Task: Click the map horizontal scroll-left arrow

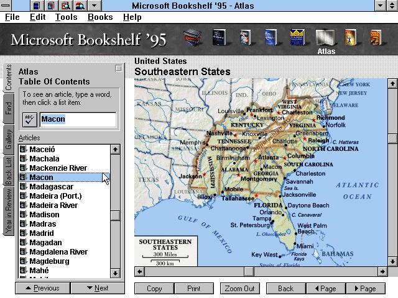Action: pyautogui.click(x=139, y=272)
